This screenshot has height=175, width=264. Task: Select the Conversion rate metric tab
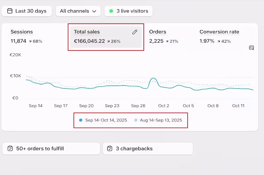[219, 32]
